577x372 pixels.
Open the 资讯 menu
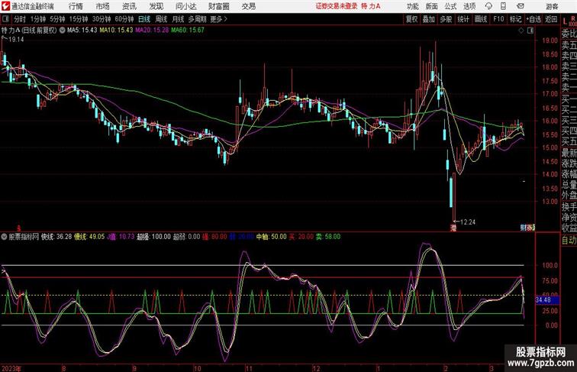pyautogui.click(x=129, y=6)
